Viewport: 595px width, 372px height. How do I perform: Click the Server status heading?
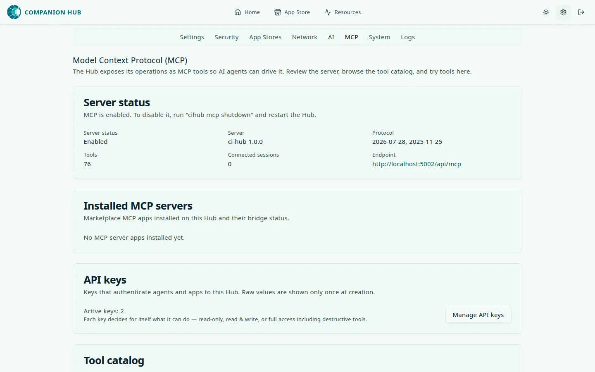[117, 103]
